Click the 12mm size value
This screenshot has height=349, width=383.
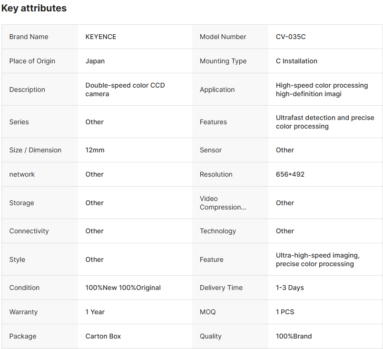tap(95, 150)
